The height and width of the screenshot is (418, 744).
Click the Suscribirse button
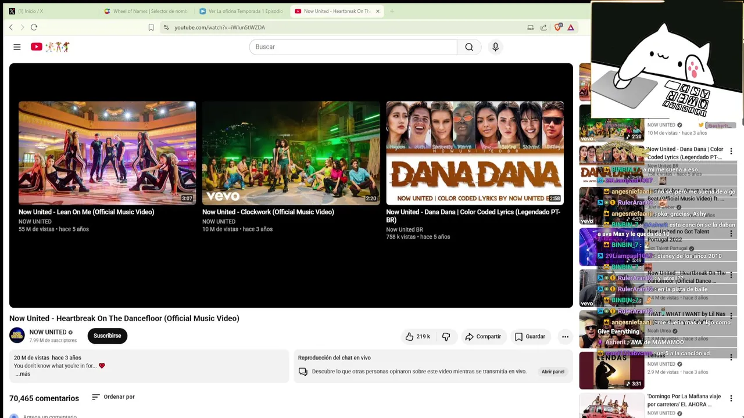click(x=107, y=336)
